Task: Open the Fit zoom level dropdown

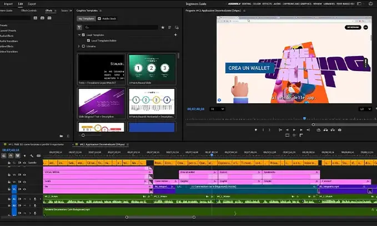Action: pos(217,109)
